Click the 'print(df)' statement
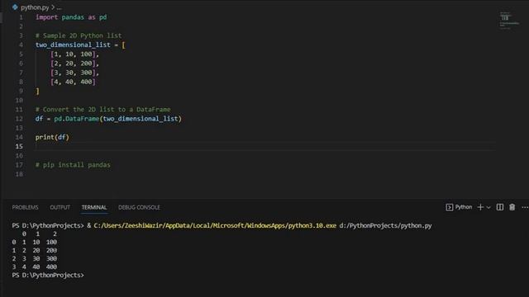Screen dimensions: 529x297 click(x=52, y=138)
